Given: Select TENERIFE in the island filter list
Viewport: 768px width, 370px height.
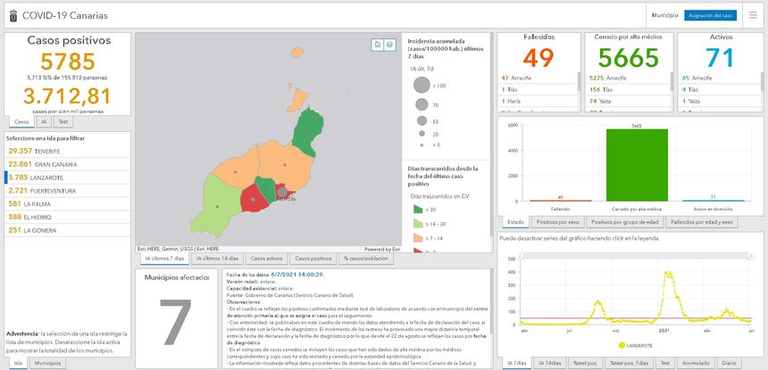Looking at the screenshot, I should pyautogui.click(x=45, y=151).
